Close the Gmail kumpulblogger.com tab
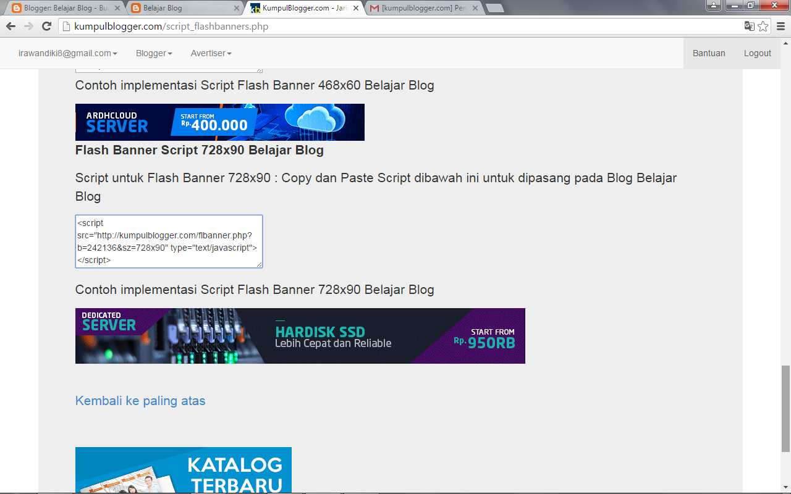 tap(475, 9)
